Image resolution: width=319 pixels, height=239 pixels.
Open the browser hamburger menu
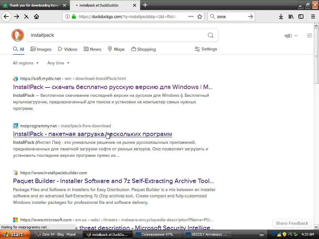point(313,17)
